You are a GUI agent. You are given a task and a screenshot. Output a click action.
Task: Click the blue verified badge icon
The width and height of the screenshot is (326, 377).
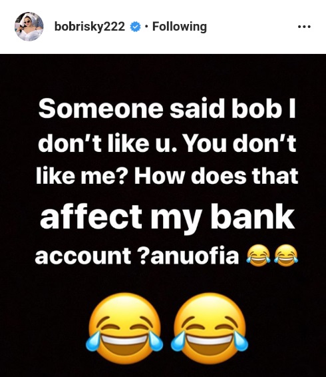click(x=135, y=27)
